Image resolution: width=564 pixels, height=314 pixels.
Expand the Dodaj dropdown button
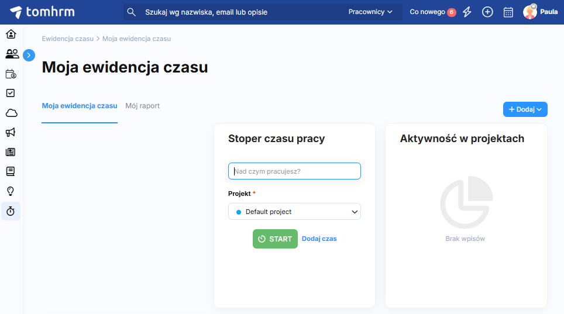(x=525, y=109)
